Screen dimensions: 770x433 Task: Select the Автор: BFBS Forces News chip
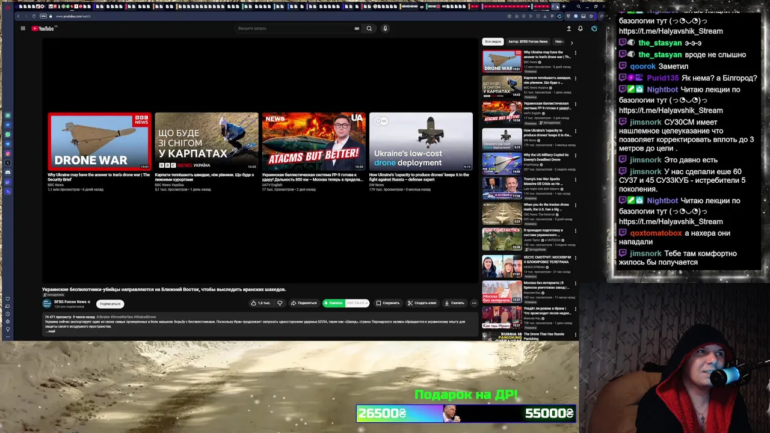coord(528,42)
